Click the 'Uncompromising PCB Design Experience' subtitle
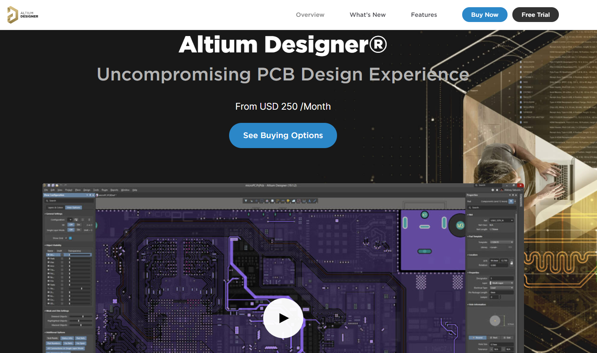This screenshot has width=597, height=353. click(x=283, y=74)
